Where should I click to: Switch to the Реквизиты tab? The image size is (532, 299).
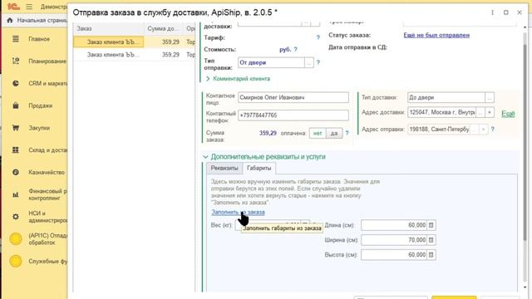224,168
